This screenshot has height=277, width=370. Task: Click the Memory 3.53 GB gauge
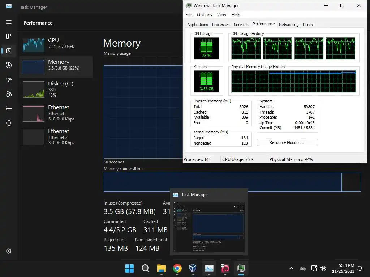(206, 81)
